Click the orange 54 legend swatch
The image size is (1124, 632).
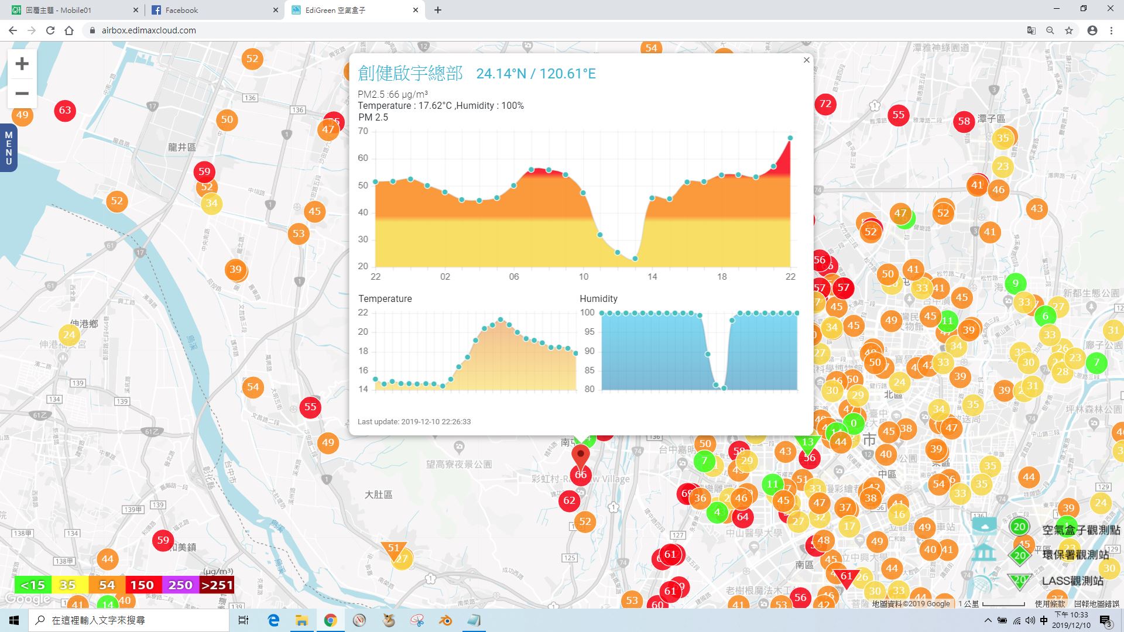[x=107, y=585]
